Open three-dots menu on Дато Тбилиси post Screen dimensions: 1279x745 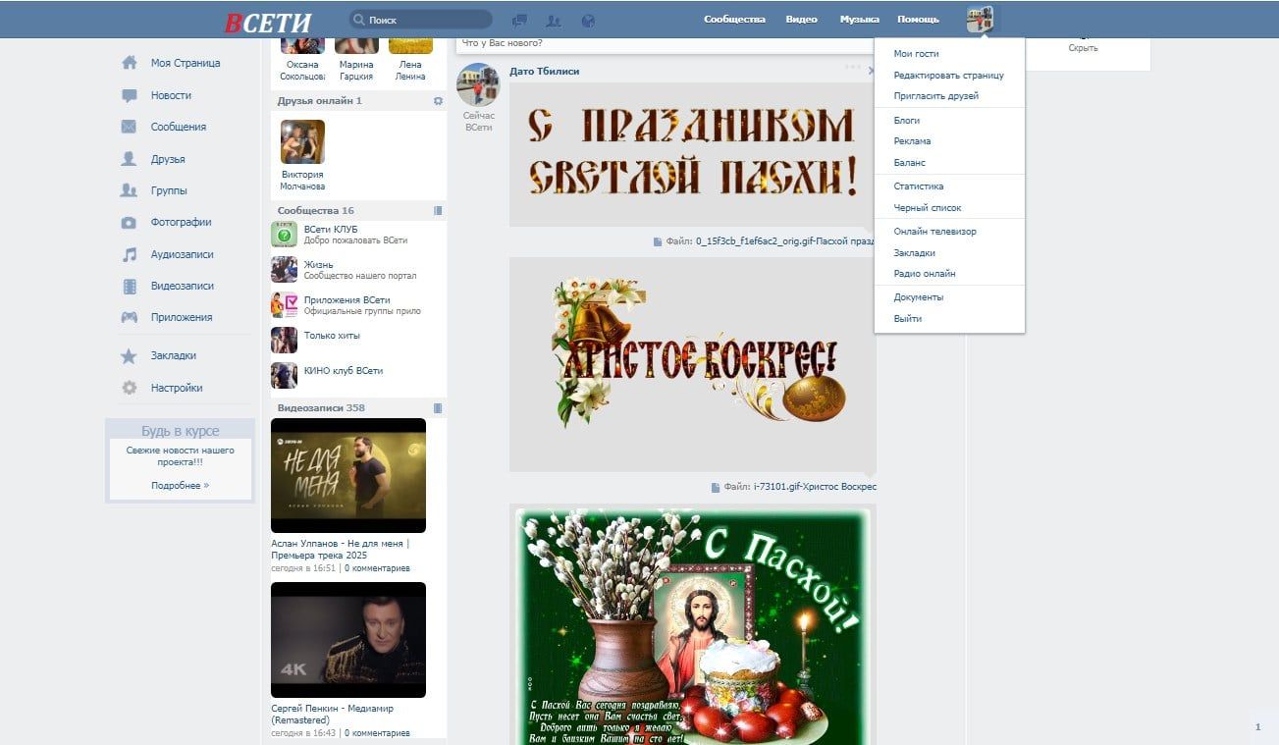(852, 69)
